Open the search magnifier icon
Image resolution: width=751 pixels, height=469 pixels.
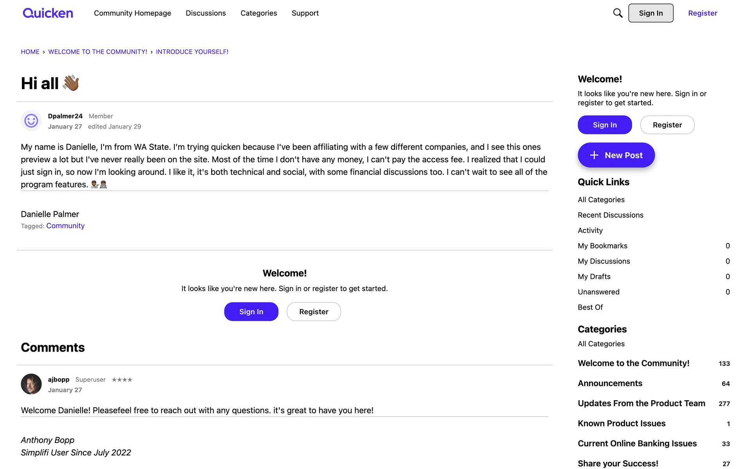click(618, 13)
